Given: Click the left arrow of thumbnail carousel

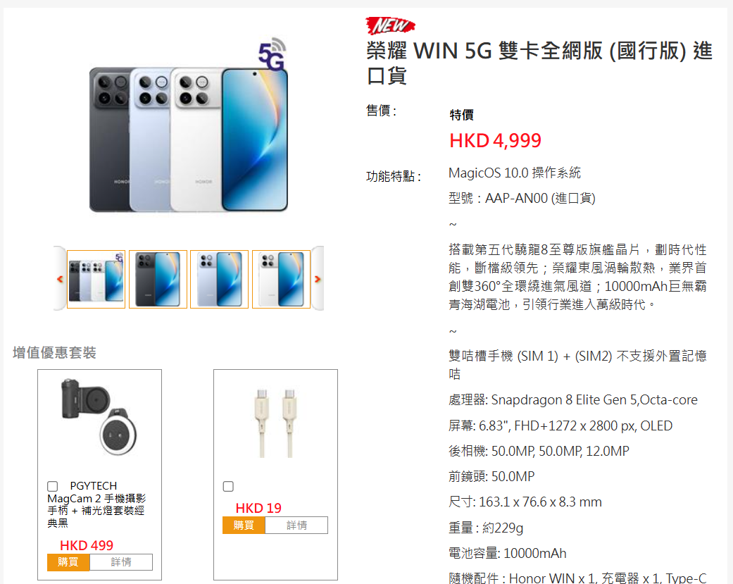Looking at the screenshot, I should tap(60, 279).
